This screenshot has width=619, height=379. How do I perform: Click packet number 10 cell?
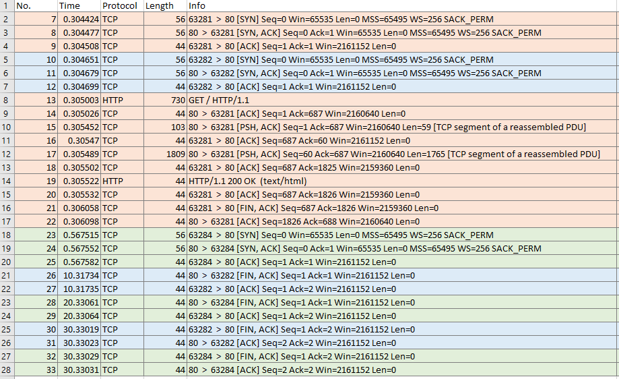[36, 59]
